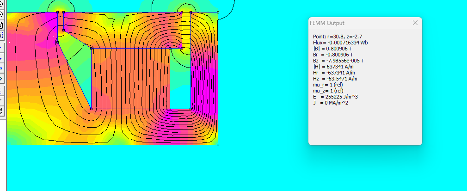This screenshot has width=467, height=191.
Task: Click the Flux value line in output
Action: click(x=340, y=43)
